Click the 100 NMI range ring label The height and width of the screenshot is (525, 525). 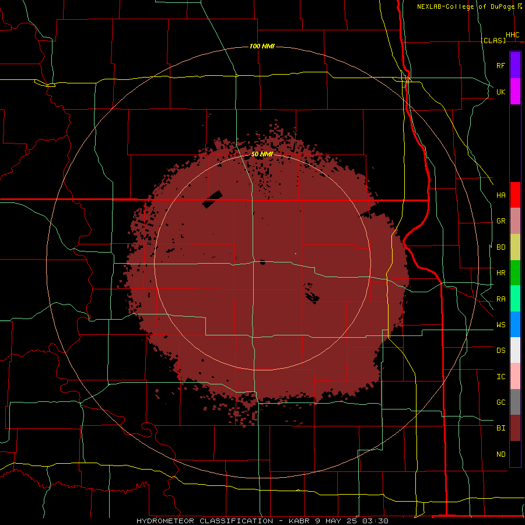262,46
